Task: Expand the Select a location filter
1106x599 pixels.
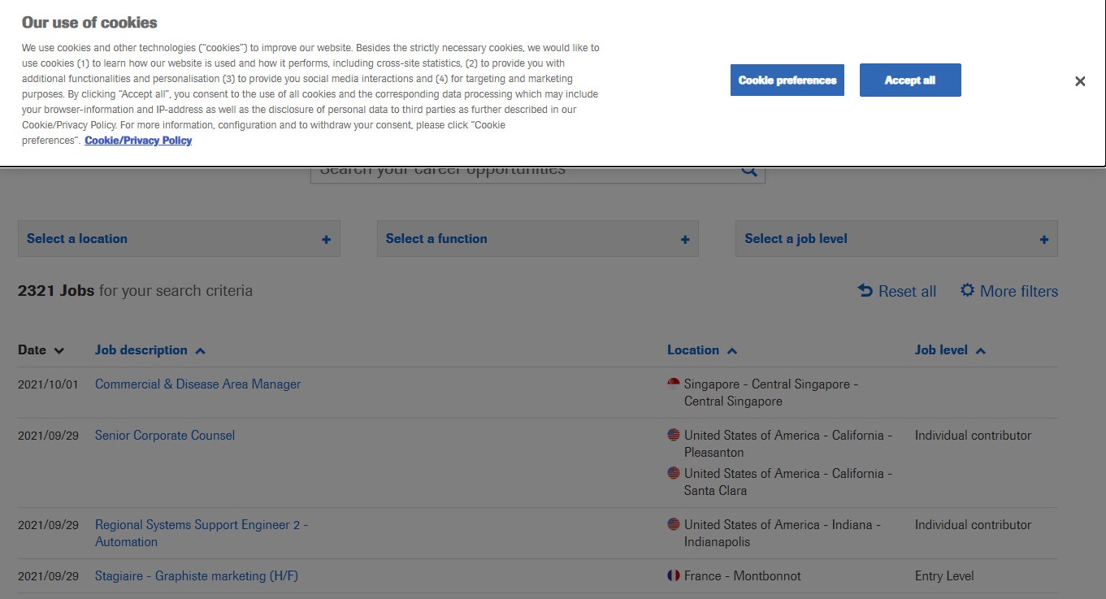Action: click(77, 239)
